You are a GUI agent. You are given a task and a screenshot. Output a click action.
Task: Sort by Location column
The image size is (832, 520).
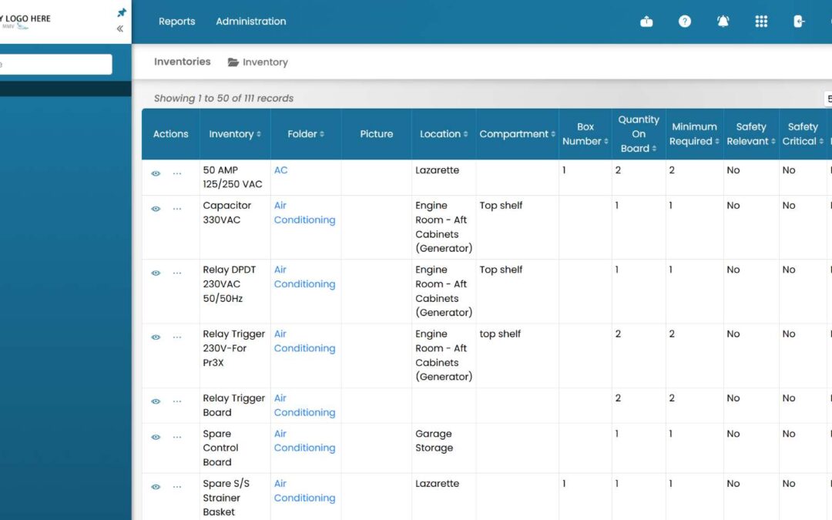click(444, 134)
